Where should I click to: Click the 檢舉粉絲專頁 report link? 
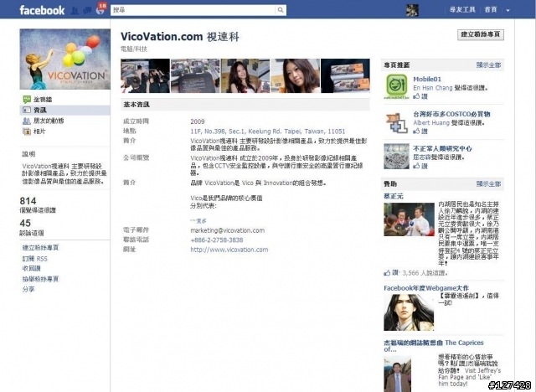click(x=40, y=279)
